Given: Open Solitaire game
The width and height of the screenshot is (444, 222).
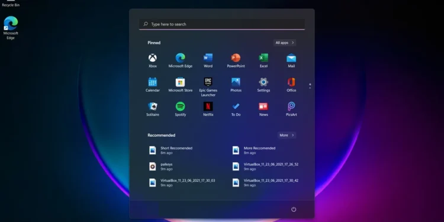Looking at the screenshot, I should 153,110.
